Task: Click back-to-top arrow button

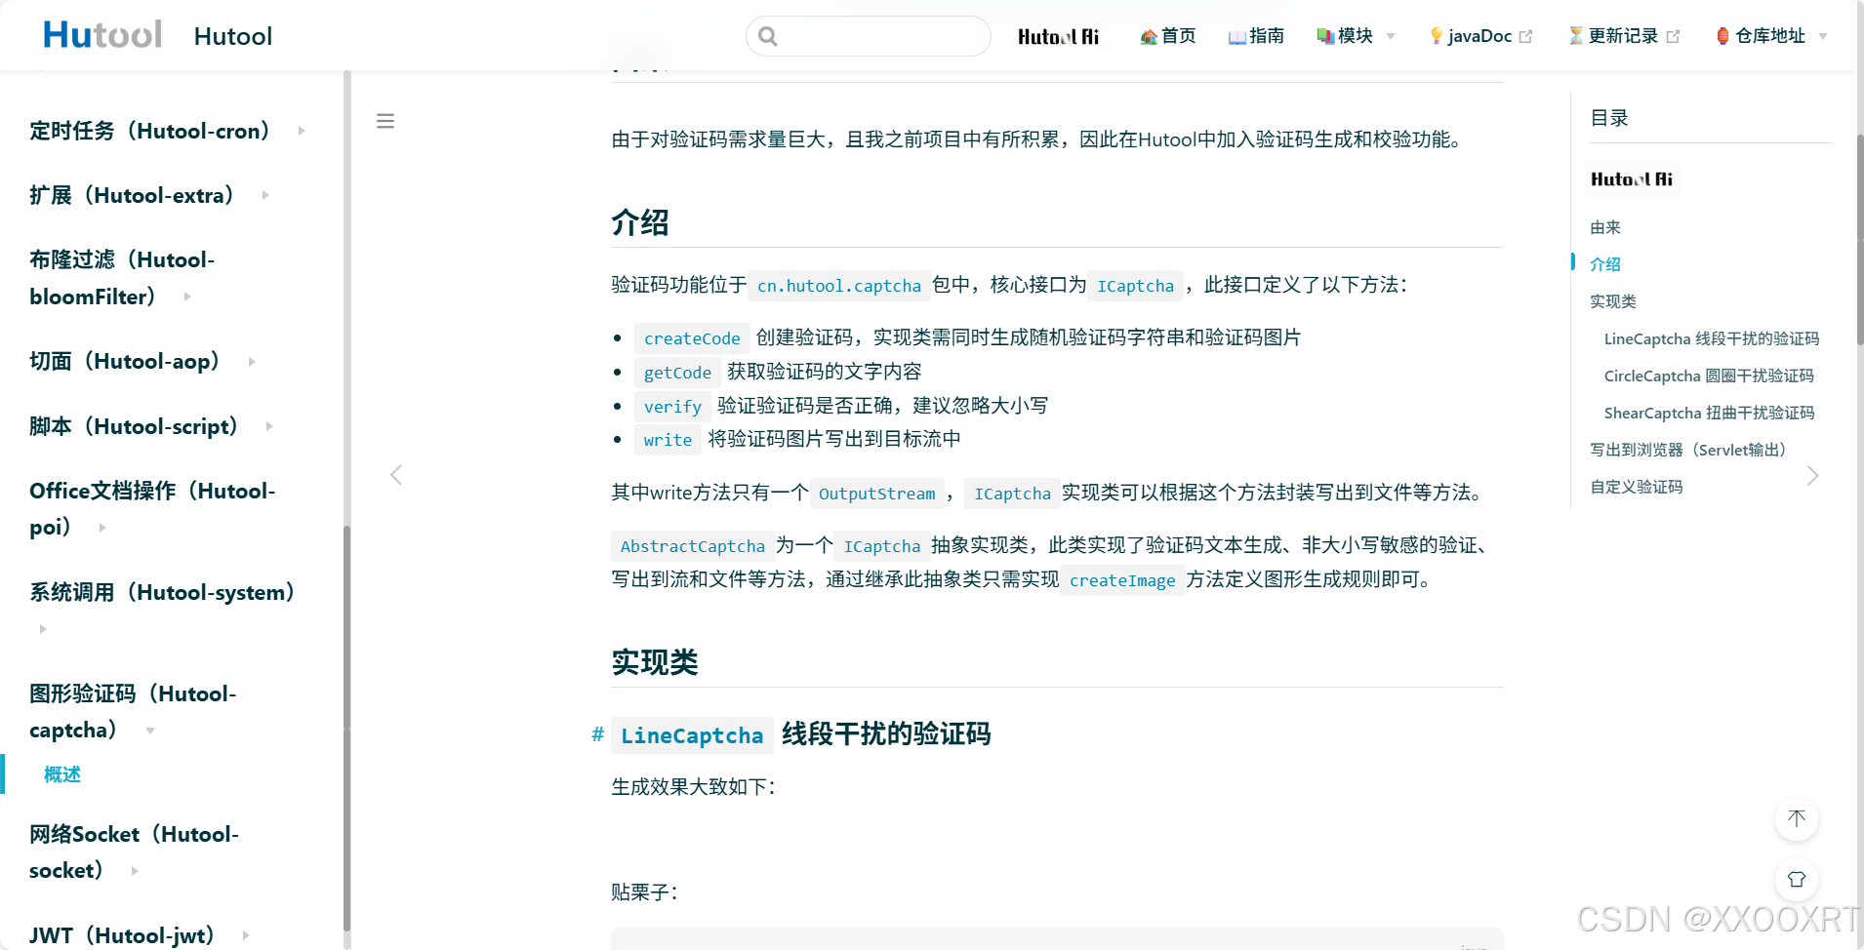Action: tap(1797, 818)
